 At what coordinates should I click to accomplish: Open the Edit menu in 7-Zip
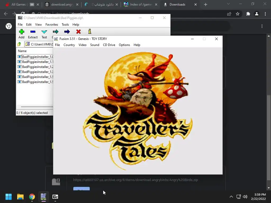(x=29, y=25)
